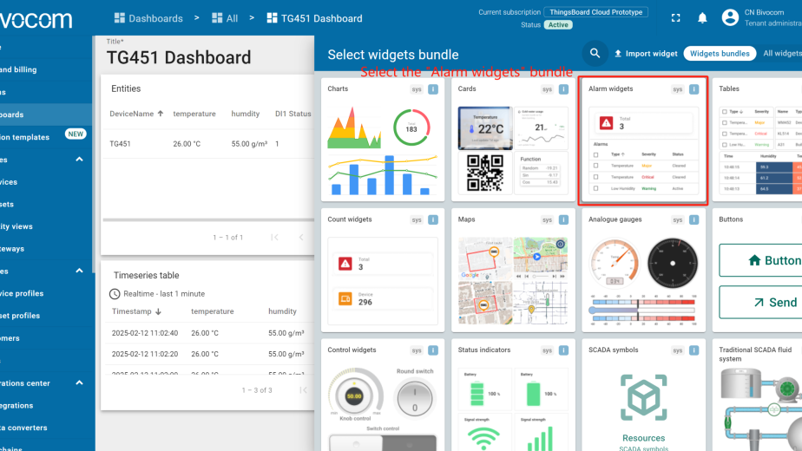Viewport: 802px width, 451px height.
Task: Open Integrations sidebar item
Action: tap(46, 406)
